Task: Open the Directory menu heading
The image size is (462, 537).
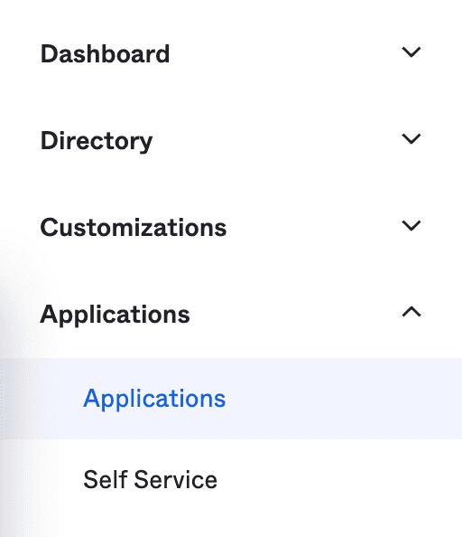Action: [x=97, y=141]
